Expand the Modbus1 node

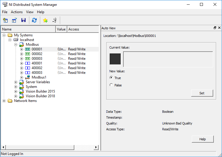coord(21,77)
